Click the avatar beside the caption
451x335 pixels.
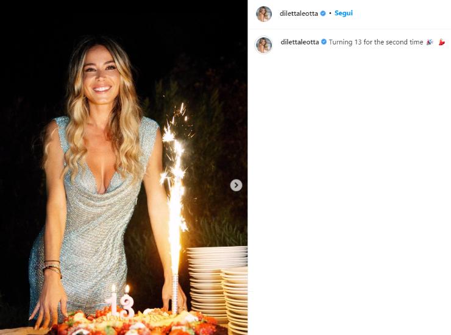coord(264,44)
